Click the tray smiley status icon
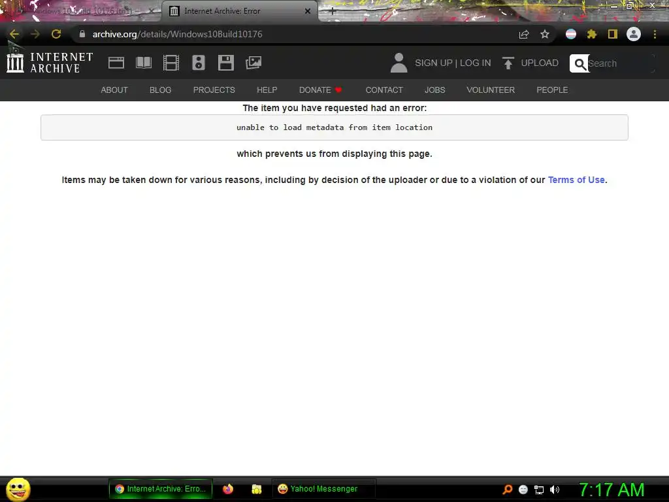This screenshot has width=669, height=502. coord(523,490)
